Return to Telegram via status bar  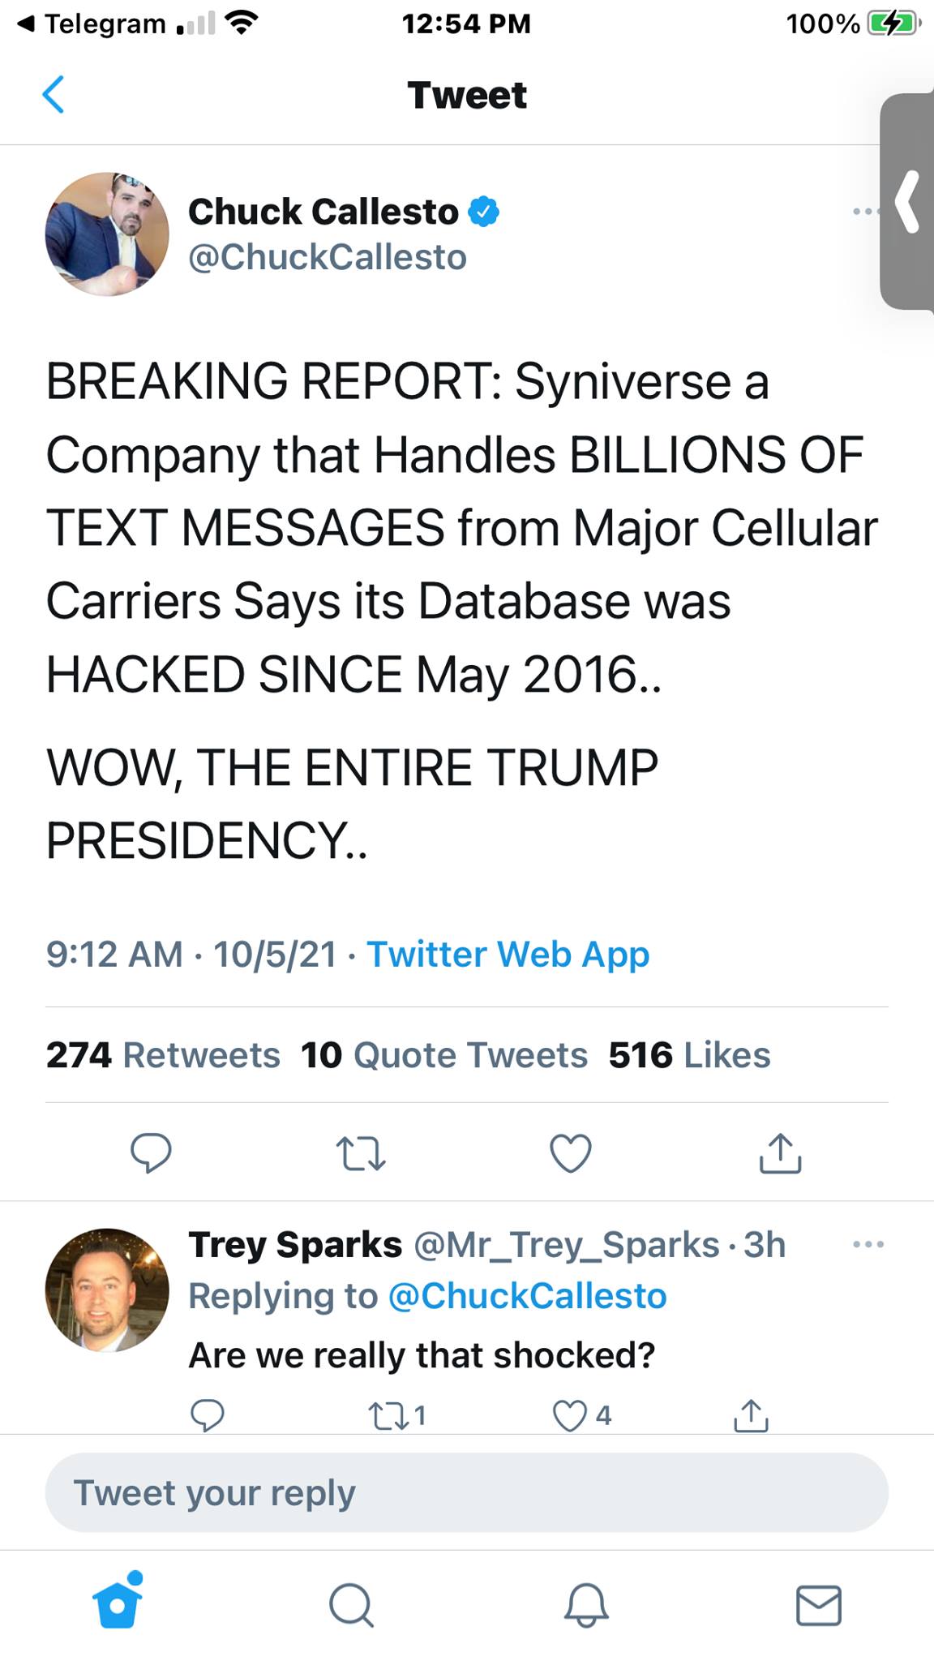92,24
